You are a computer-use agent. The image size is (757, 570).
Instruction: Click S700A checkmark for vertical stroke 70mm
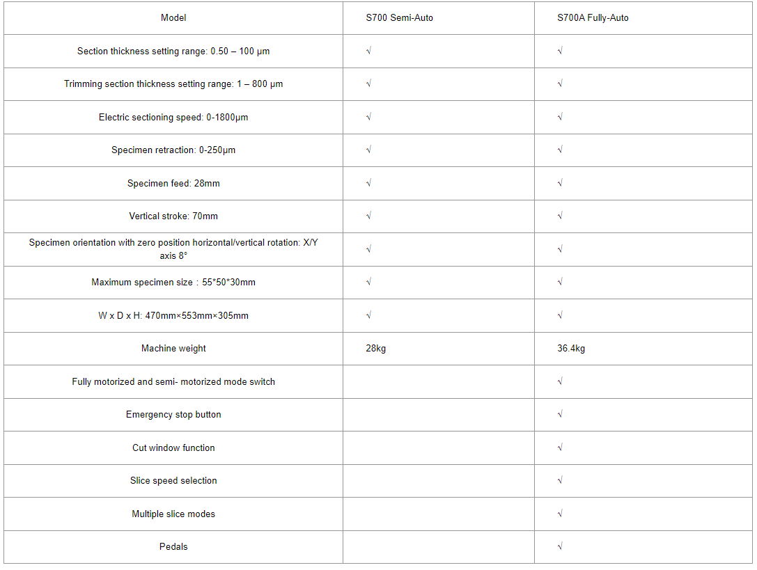[x=560, y=216]
